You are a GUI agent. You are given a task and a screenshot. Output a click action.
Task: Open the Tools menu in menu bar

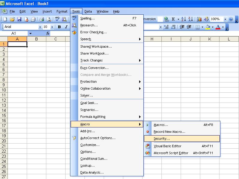[76, 11]
